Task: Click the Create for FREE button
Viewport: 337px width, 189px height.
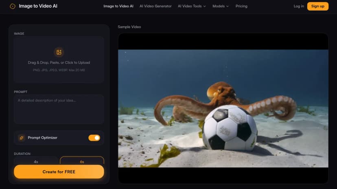Action: (59, 172)
